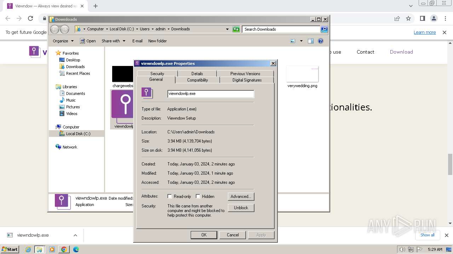Click the Search Downloads field
The width and height of the screenshot is (453, 254).
[x=281, y=29]
